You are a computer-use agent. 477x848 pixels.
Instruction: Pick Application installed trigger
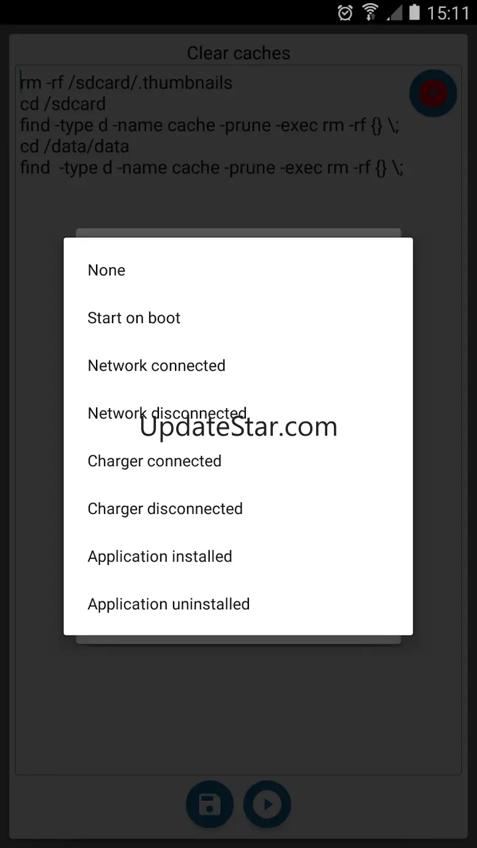point(239,557)
